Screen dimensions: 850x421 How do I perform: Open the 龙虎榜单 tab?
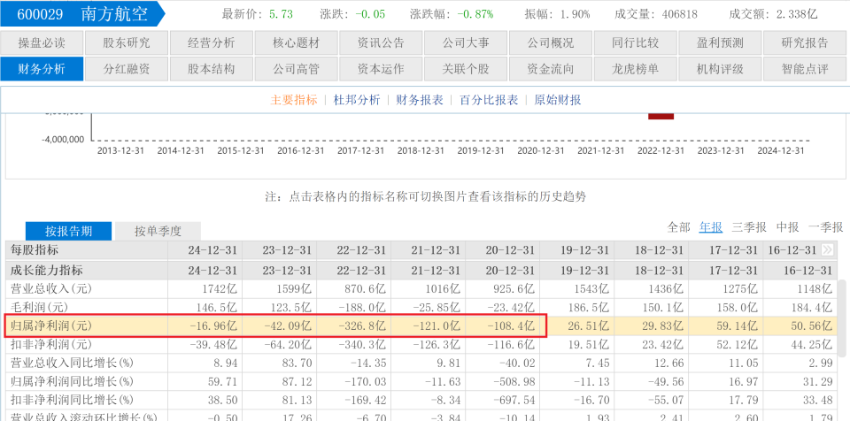(635, 69)
